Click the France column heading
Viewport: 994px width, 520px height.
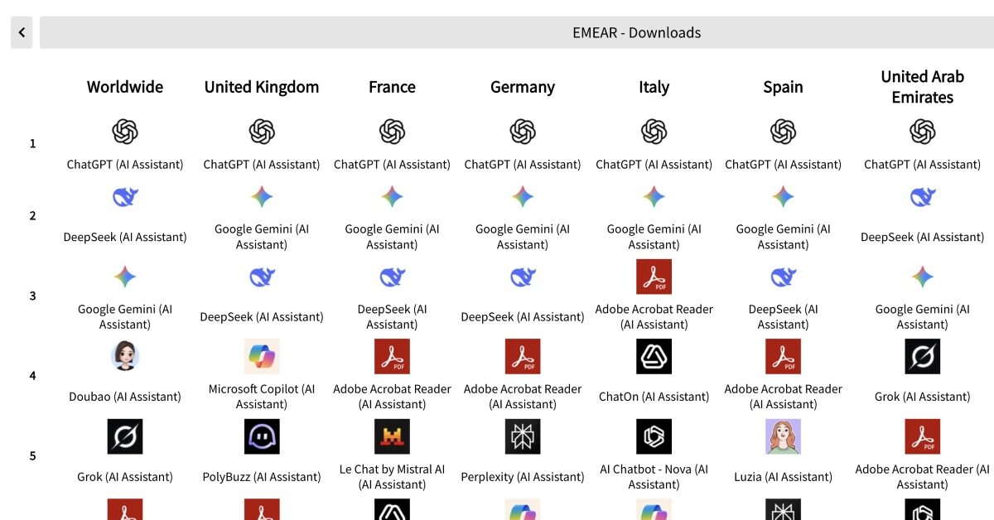[x=392, y=87]
